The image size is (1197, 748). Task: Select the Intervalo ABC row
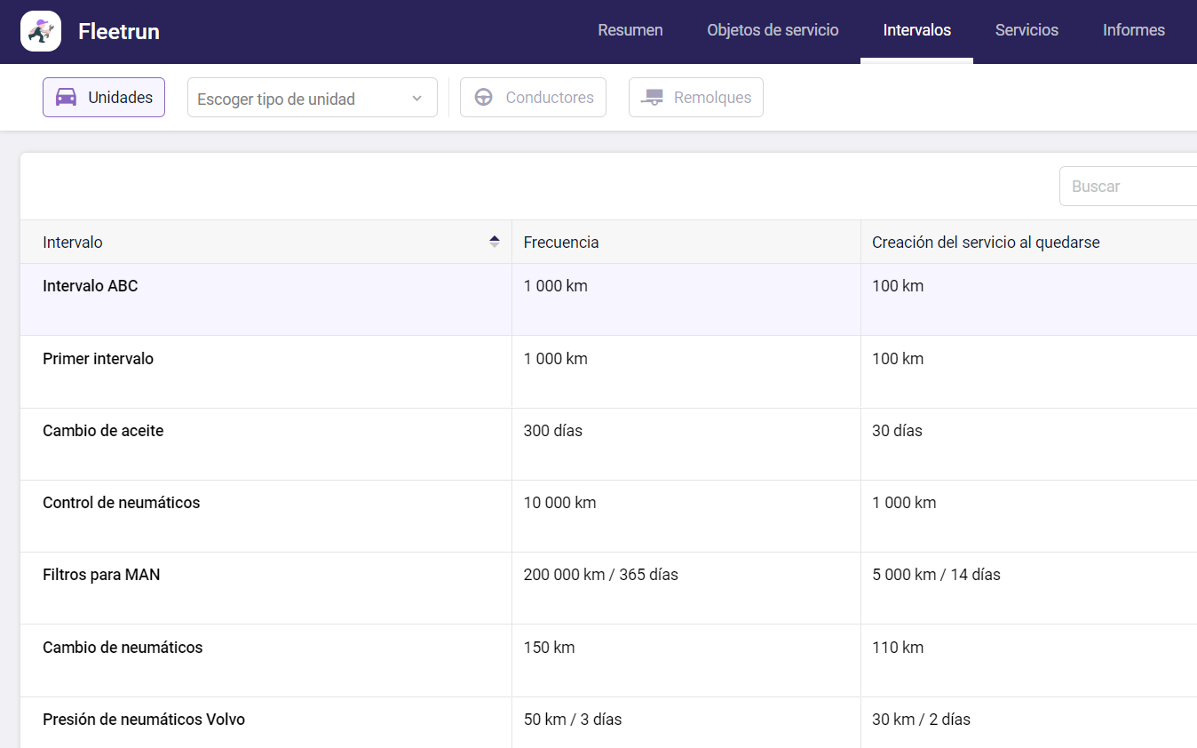tap(608, 299)
